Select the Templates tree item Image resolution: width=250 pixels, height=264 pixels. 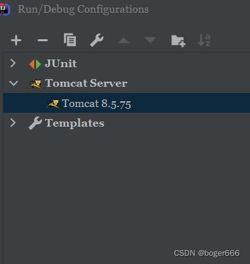tap(75, 123)
